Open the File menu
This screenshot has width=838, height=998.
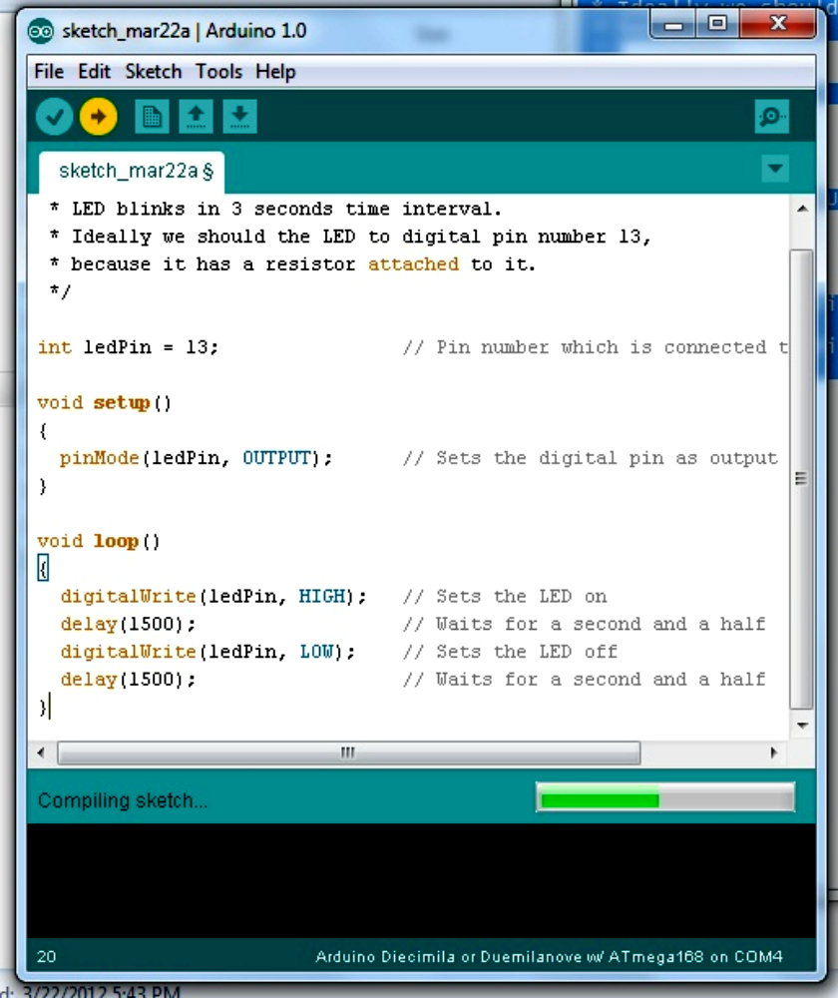point(49,71)
